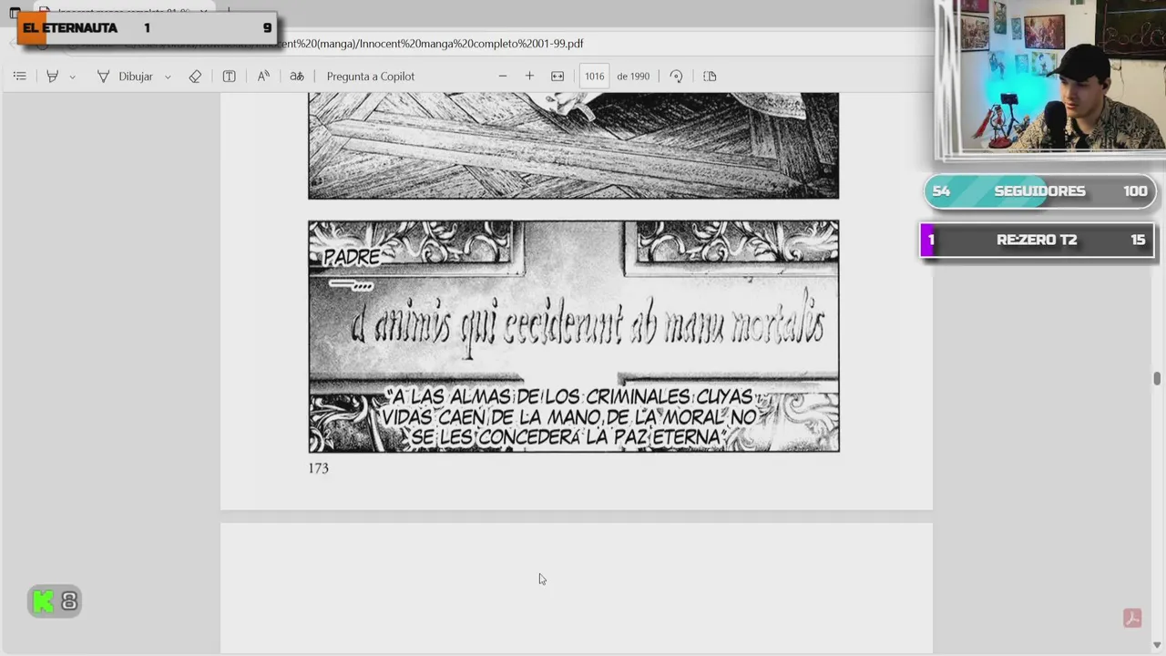Rotate the PDF page
Image resolution: width=1166 pixels, height=656 pixels.
coord(676,77)
